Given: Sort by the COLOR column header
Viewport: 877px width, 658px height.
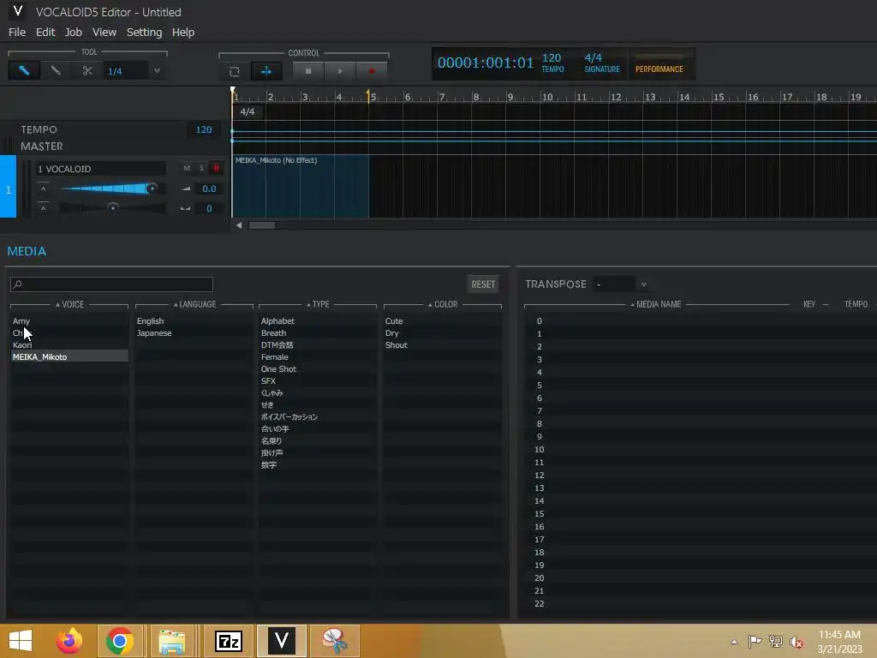Looking at the screenshot, I should 443,304.
